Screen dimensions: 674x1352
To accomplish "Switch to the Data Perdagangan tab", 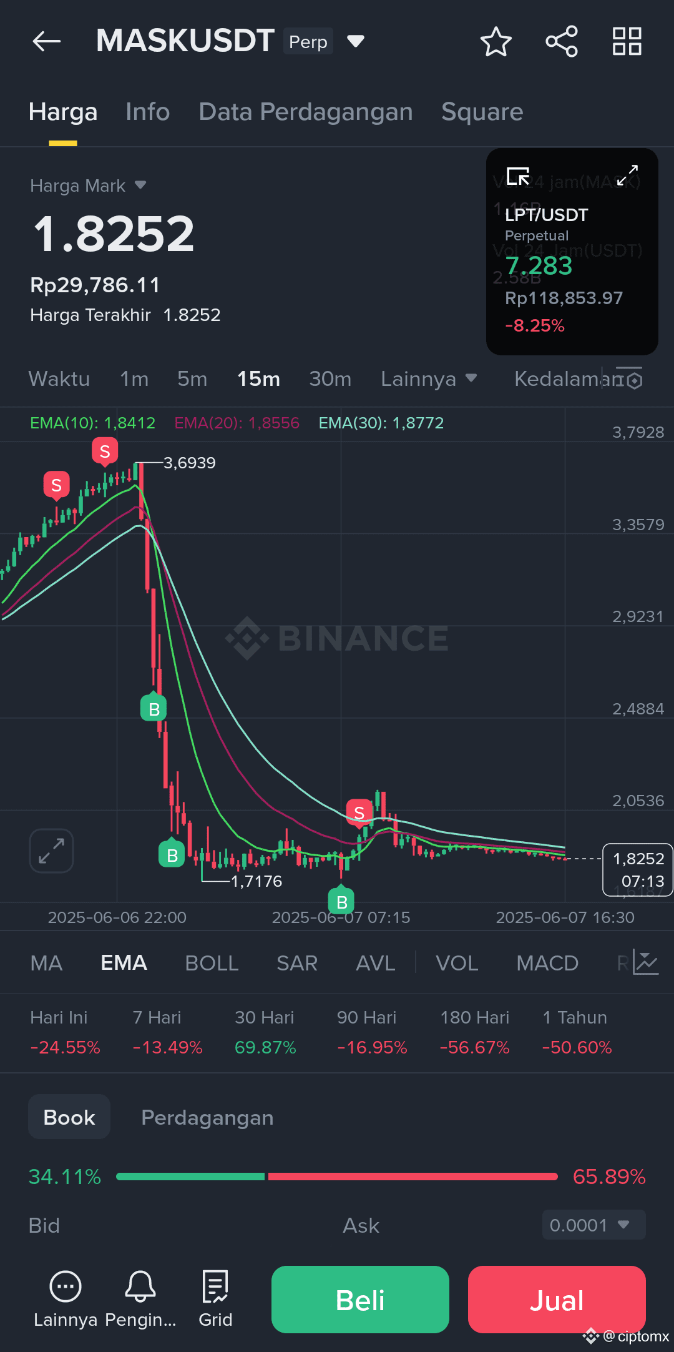I will [306, 112].
